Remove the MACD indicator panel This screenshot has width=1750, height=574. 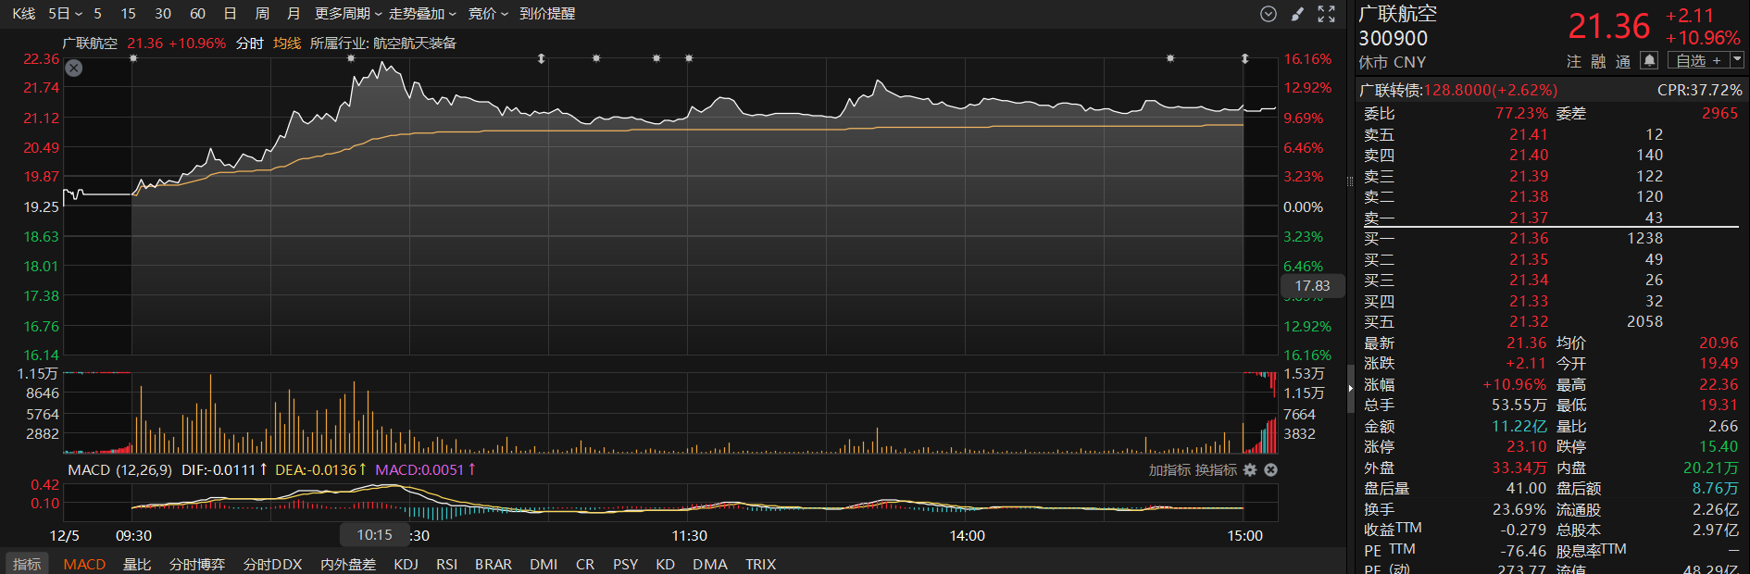1270,470
